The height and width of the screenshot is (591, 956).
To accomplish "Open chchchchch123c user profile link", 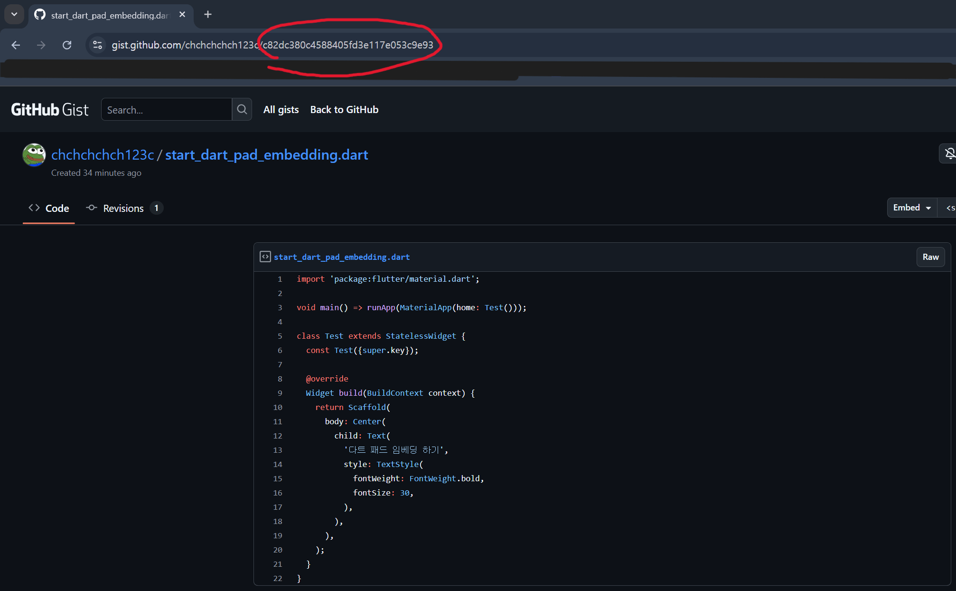I will [x=103, y=155].
